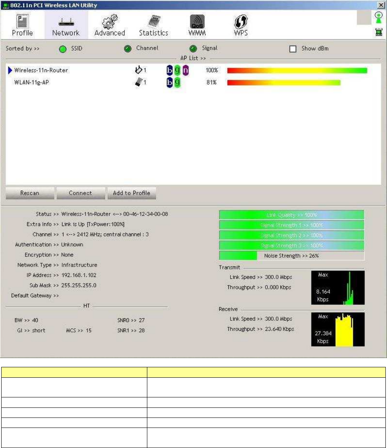Image resolution: width=387 pixels, height=448 pixels.
Task: Click channel icon in WLAN-11g-AP row
Action: click(x=139, y=82)
